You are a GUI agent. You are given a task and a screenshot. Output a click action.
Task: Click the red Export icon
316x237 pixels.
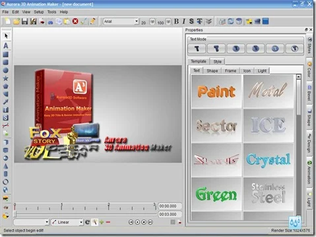click(42, 22)
